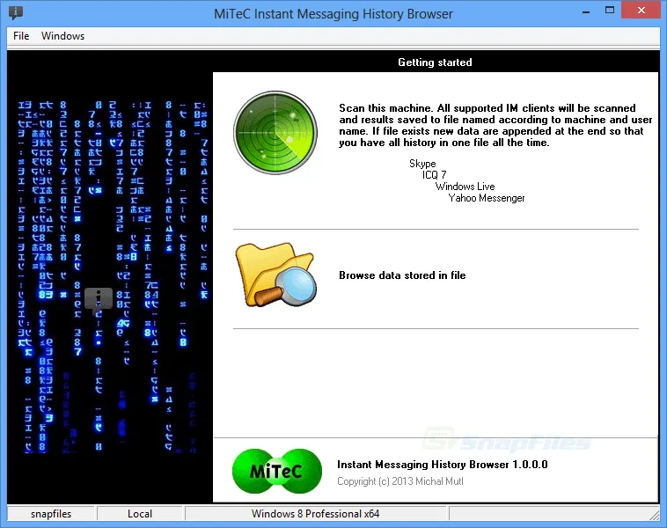Click the app icon in the title bar
This screenshot has height=528, width=667.
pyautogui.click(x=16, y=13)
